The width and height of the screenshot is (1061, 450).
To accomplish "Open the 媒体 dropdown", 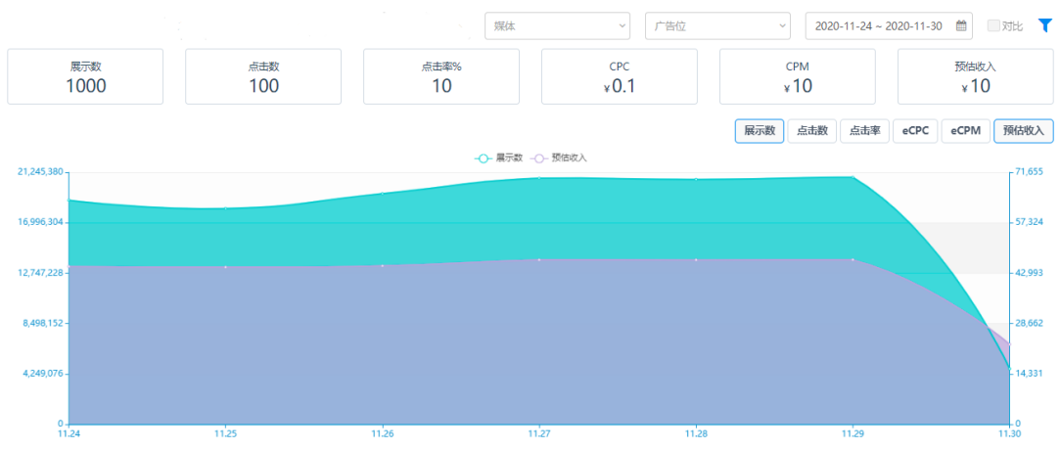I will click(x=557, y=25).
